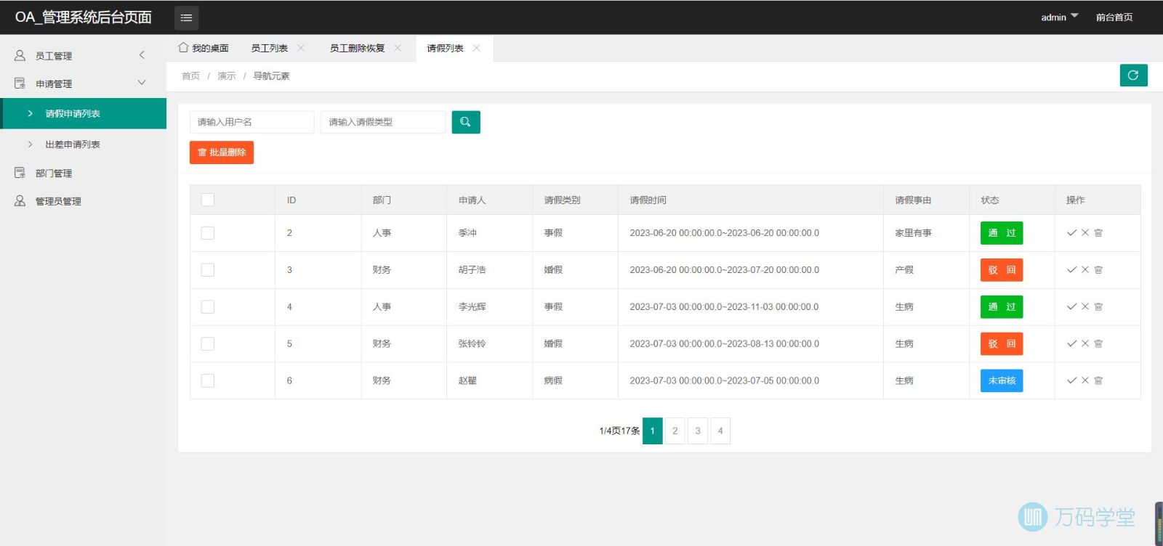Click 驳回 status button for 张铃铃
This screenshot has height=546, width=1163.
[1002, 344]
